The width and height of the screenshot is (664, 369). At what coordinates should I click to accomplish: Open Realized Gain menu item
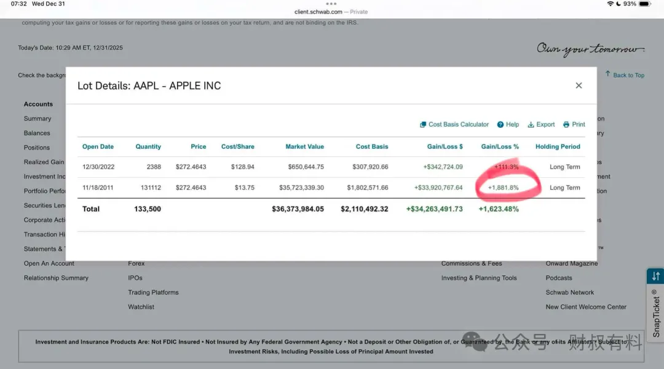point(44,162)
